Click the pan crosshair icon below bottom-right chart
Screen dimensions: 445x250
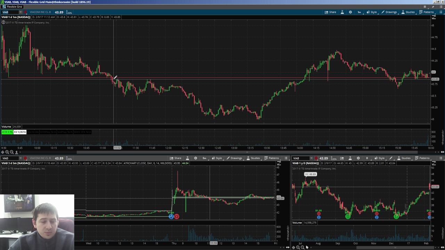pyautogui.click(x=294, y=247)
